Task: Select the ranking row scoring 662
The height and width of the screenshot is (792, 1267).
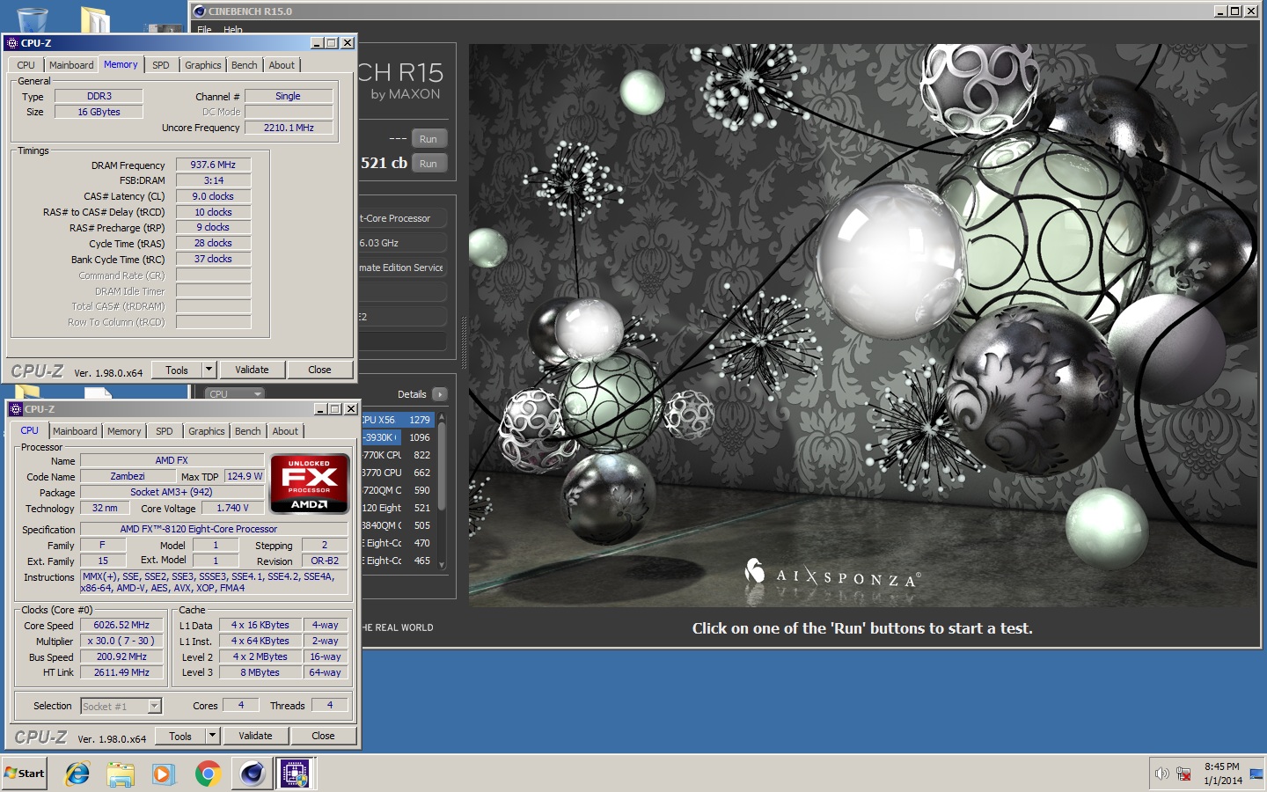Action: click(397, 473)
